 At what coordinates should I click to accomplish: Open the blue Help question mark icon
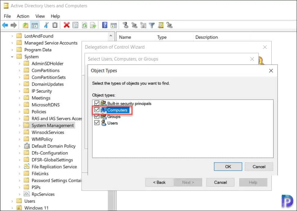(105, 25)
